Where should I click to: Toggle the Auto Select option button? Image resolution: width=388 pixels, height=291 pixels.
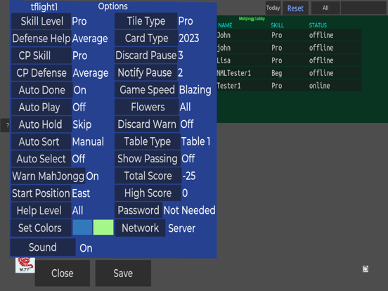(41, 159)
